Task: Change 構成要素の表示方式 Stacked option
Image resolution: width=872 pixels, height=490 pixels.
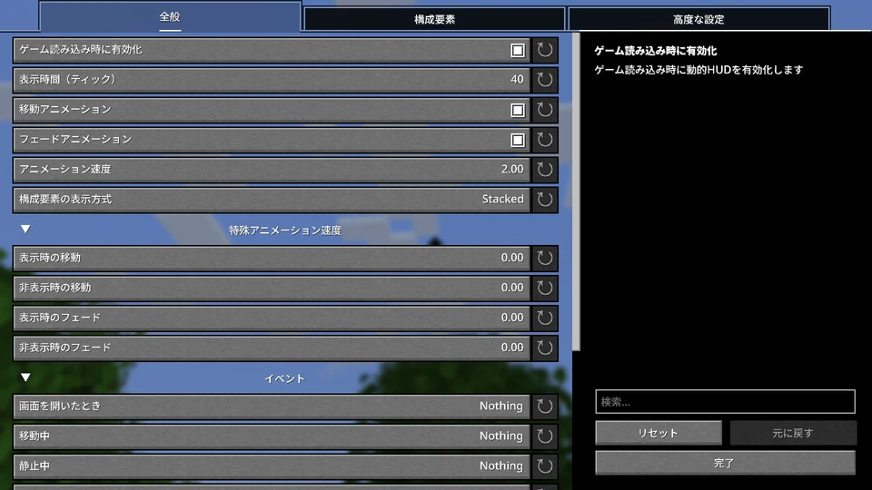Action: point(502,199)
